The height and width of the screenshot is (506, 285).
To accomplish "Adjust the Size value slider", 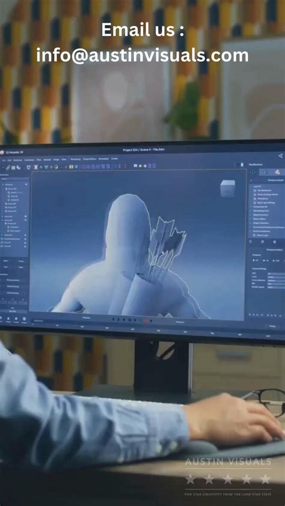I will (277, 273).
